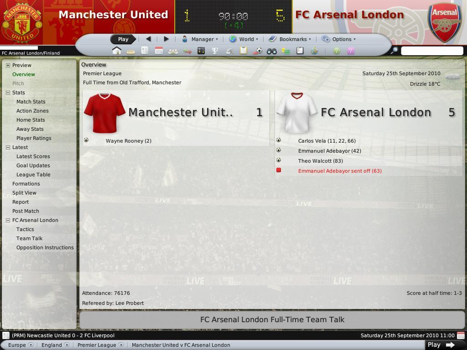Expand the Preview tree section
The image size is (467, 350).
point(8,65)
